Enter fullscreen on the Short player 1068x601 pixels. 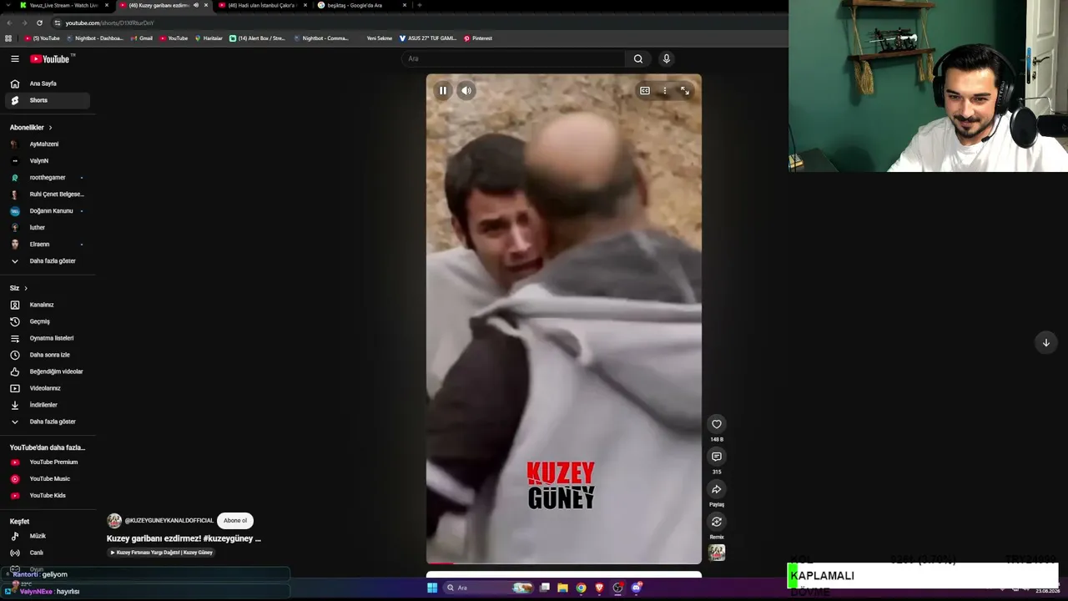(685, 90)
